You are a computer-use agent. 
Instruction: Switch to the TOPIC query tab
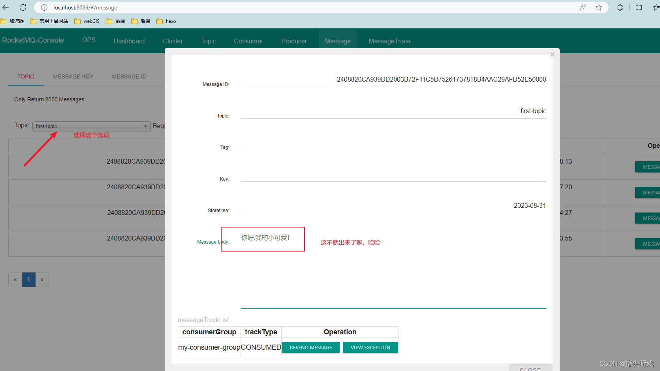click(x=26, y=76)
